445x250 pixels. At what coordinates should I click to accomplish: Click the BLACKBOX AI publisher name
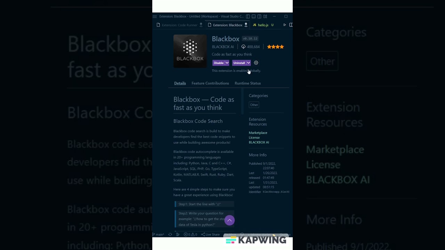coord(223,47)
